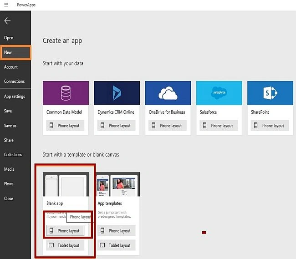Viewport: 296px width, 259px height.
Task: Choose Phone layout for Blank app
Action: pyautogui.click(x=65, y=230)
